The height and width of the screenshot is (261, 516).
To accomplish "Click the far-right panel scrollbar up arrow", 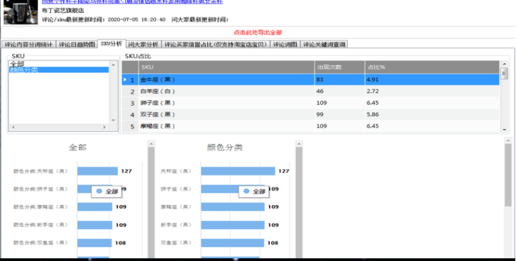I will [x=508, y=140].
